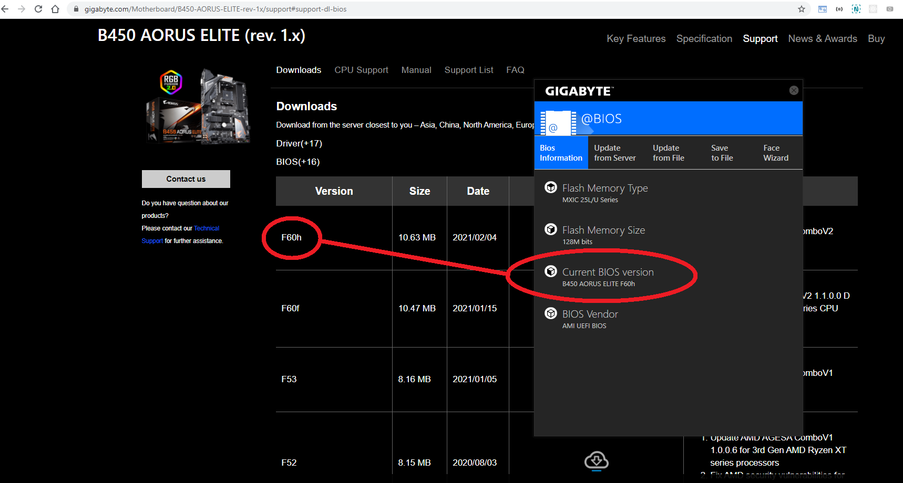903x483 pixels.
Task: Click the B450 AORUS ELITE F60h value
Action: (599, 283)
